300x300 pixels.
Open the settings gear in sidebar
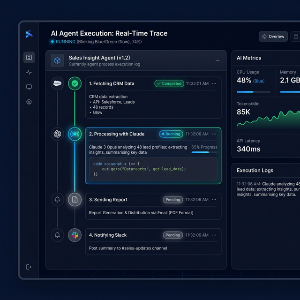(29, 102)
